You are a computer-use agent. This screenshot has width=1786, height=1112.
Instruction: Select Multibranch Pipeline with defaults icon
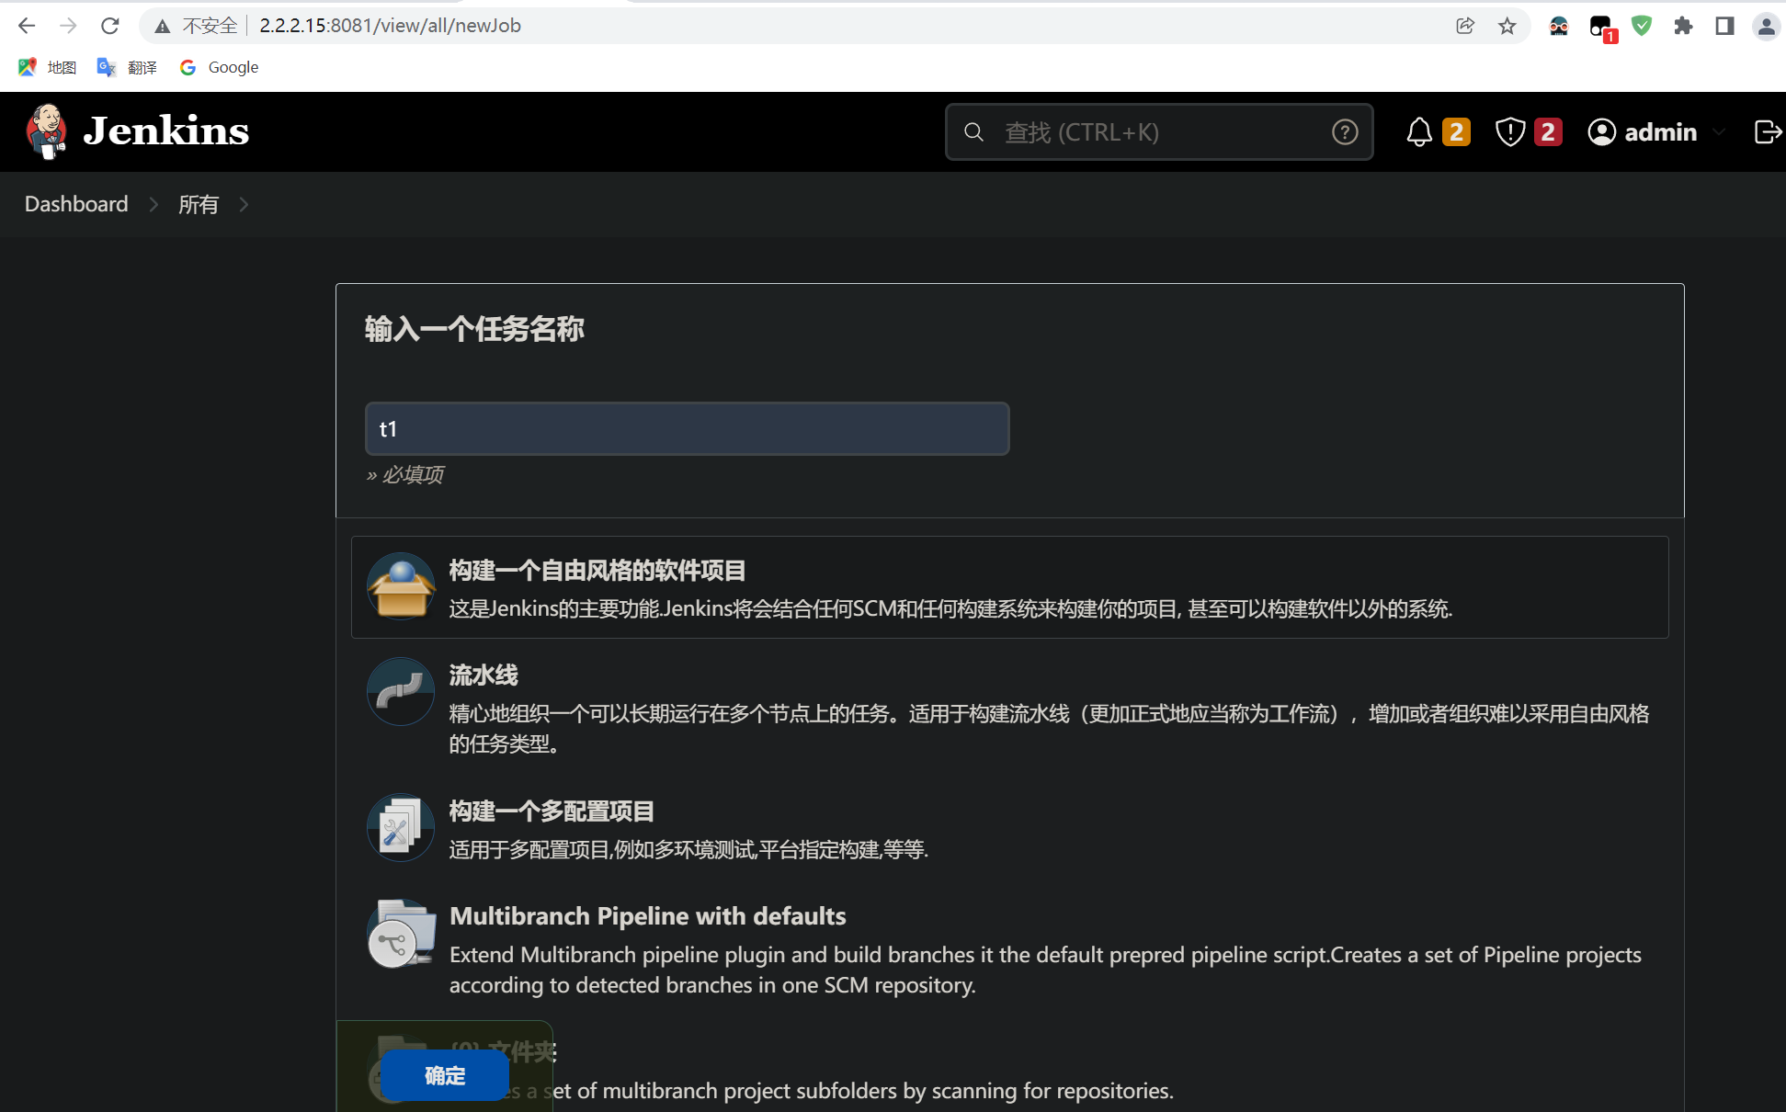coord(401,934)
